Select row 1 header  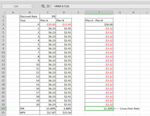coord(3,16)
